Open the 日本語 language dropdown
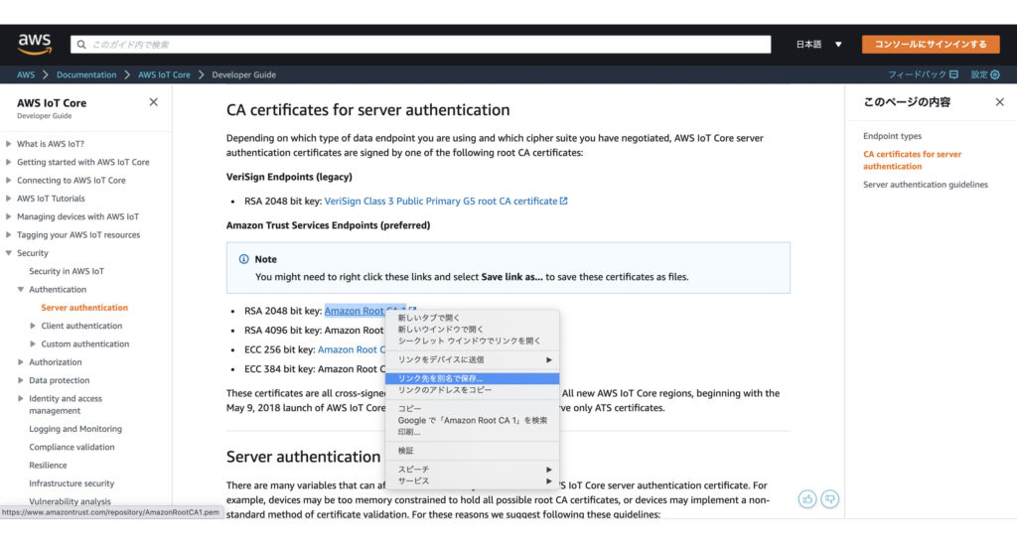The height and width of the screenshot is (550, 1017). point(818,45)
